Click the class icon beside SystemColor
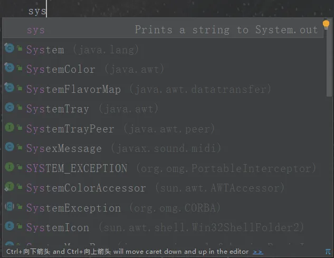Viewport: 334px width, 258px height. pos(9,68)
